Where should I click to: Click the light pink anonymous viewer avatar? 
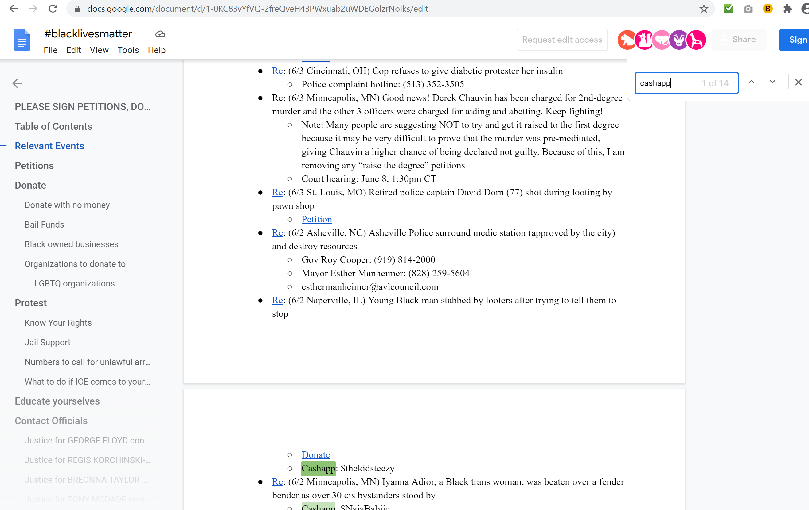point(661,40)
